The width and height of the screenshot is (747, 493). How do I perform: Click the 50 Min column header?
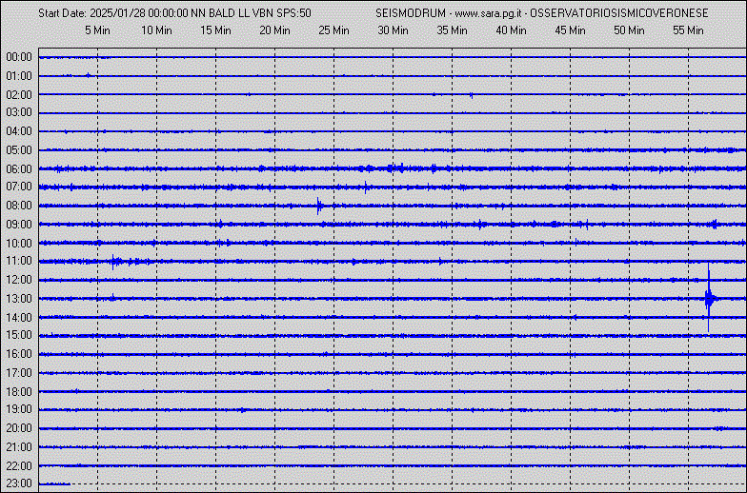coord(629,30)
